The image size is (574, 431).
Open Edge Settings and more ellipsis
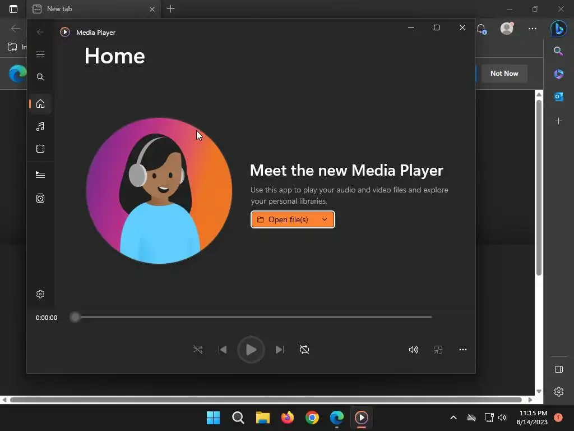coord(533,29)
